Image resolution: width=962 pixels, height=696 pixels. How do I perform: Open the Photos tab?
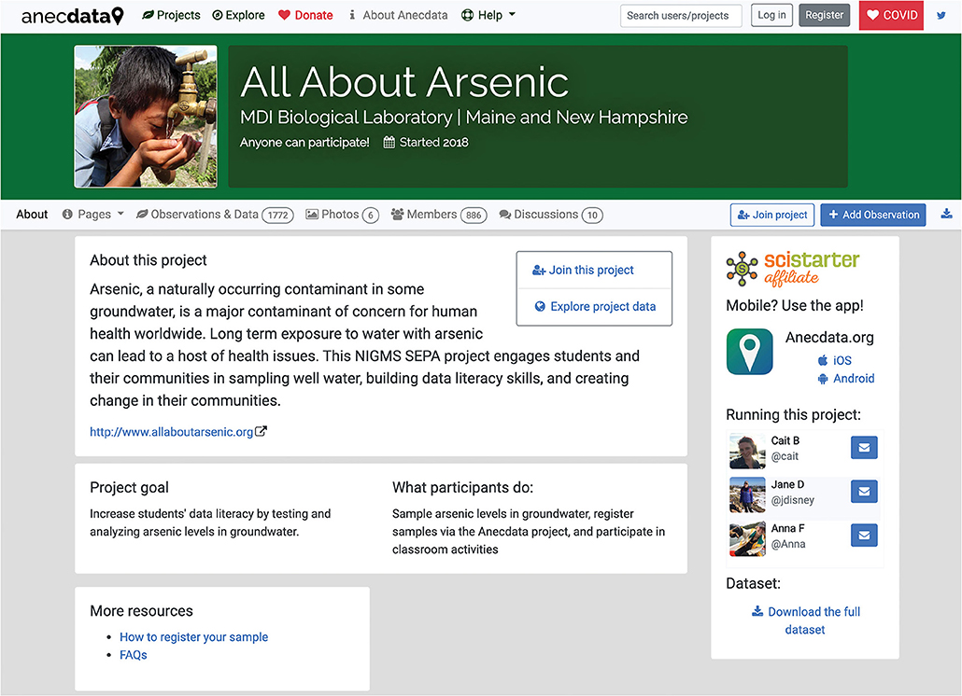(343, 215)
